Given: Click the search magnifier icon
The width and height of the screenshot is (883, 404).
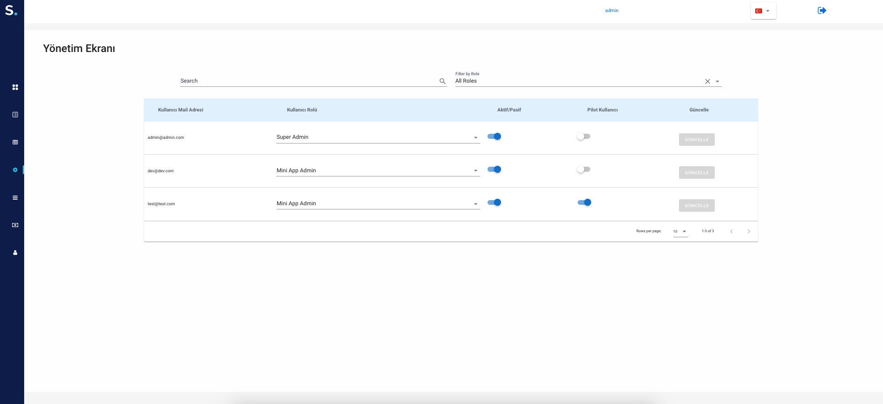Looking at the screenshot, I should pos(442,81).
